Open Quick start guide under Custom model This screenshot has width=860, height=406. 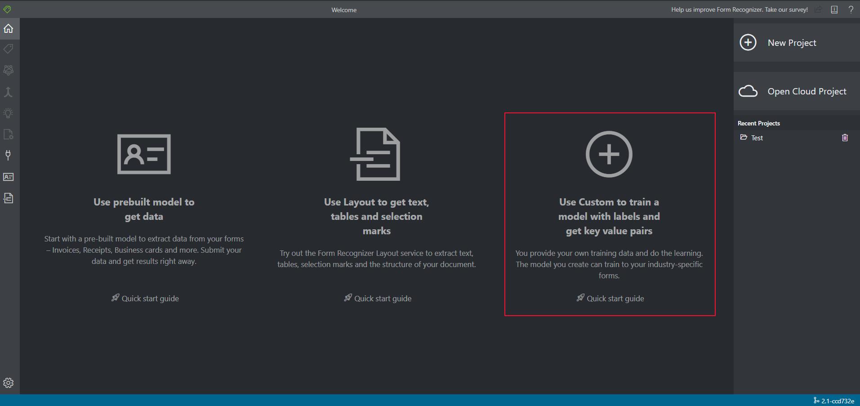click(610, 299)
